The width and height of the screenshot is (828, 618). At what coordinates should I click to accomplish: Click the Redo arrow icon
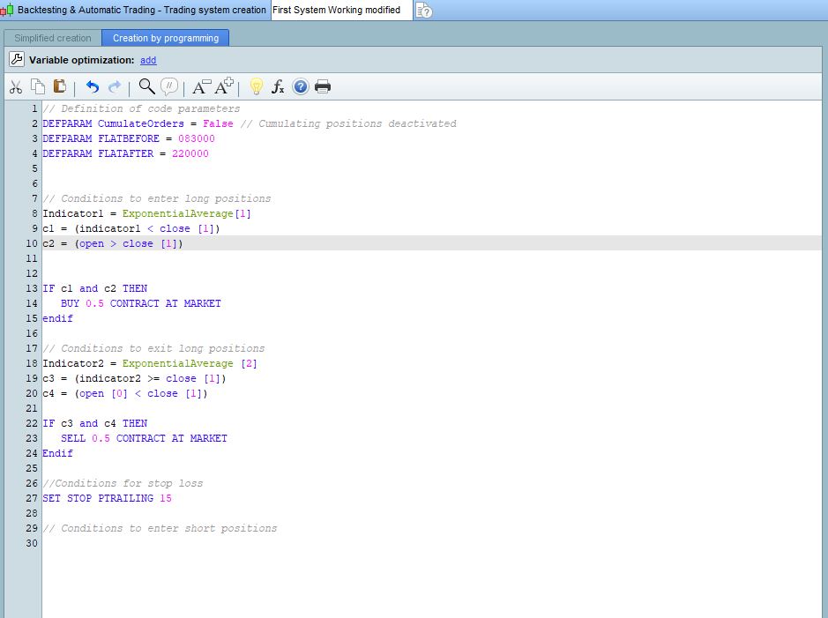pyautogui.click(x=115, y=86)
